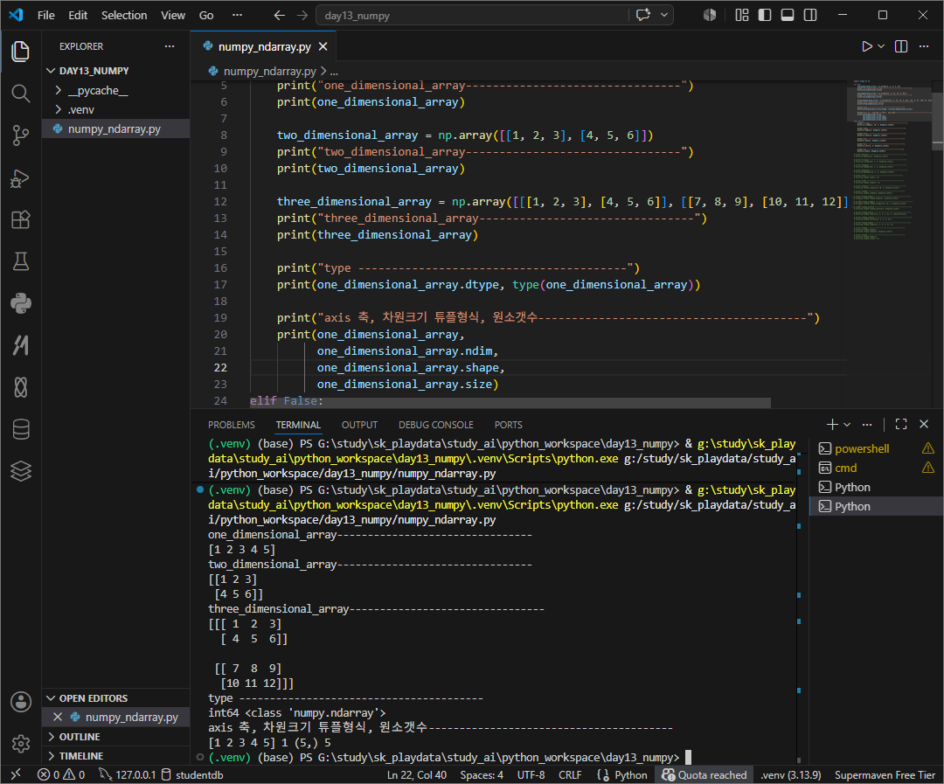This screenshot has height=784, width=944.
Task: Create a new terminal with plus icon
Action: tap(832, 425)
